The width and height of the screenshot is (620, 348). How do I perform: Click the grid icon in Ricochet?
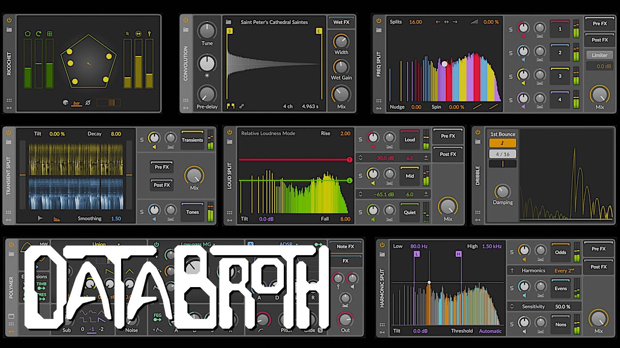coord(49,34)
